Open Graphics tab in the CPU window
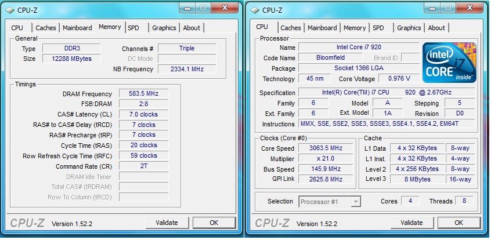491x240 pixels. tap(409, 28)
